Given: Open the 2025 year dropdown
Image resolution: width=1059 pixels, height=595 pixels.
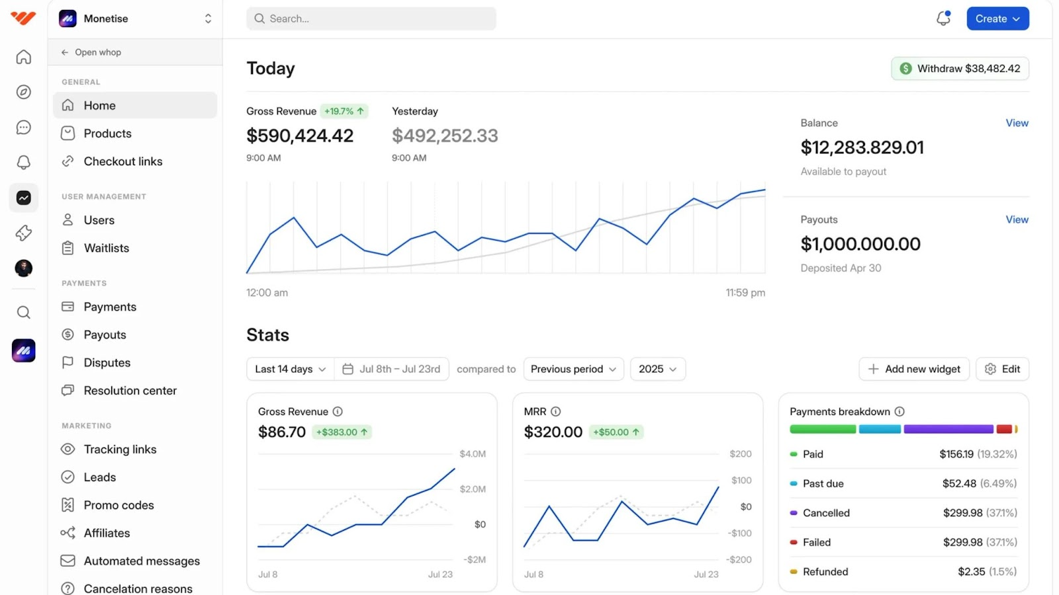Looking at the screenshot, I should (x=657, y=369).
